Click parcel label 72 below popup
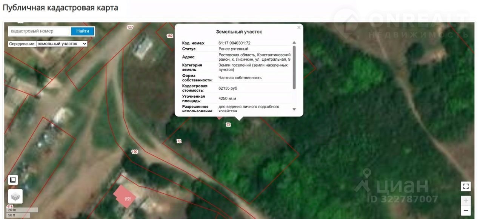 pyautogui.click(x=228, y=125)
